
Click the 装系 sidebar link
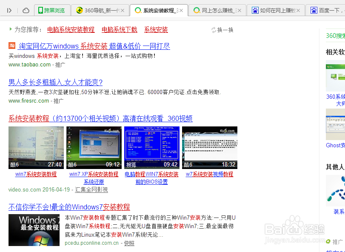(339, 212)
